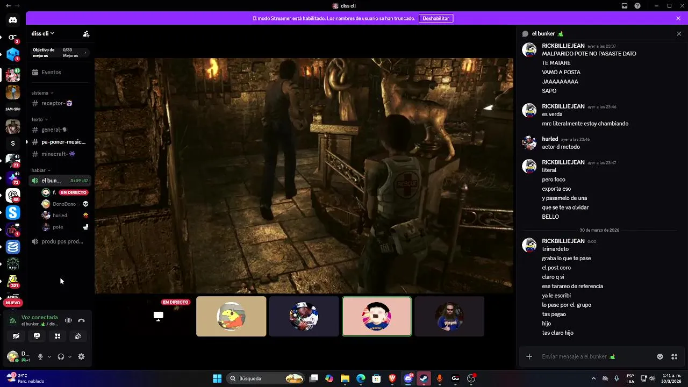Open Windows Start menu
Image resolution: width=688 pixels, height=387 pixels.
point(217,378)
